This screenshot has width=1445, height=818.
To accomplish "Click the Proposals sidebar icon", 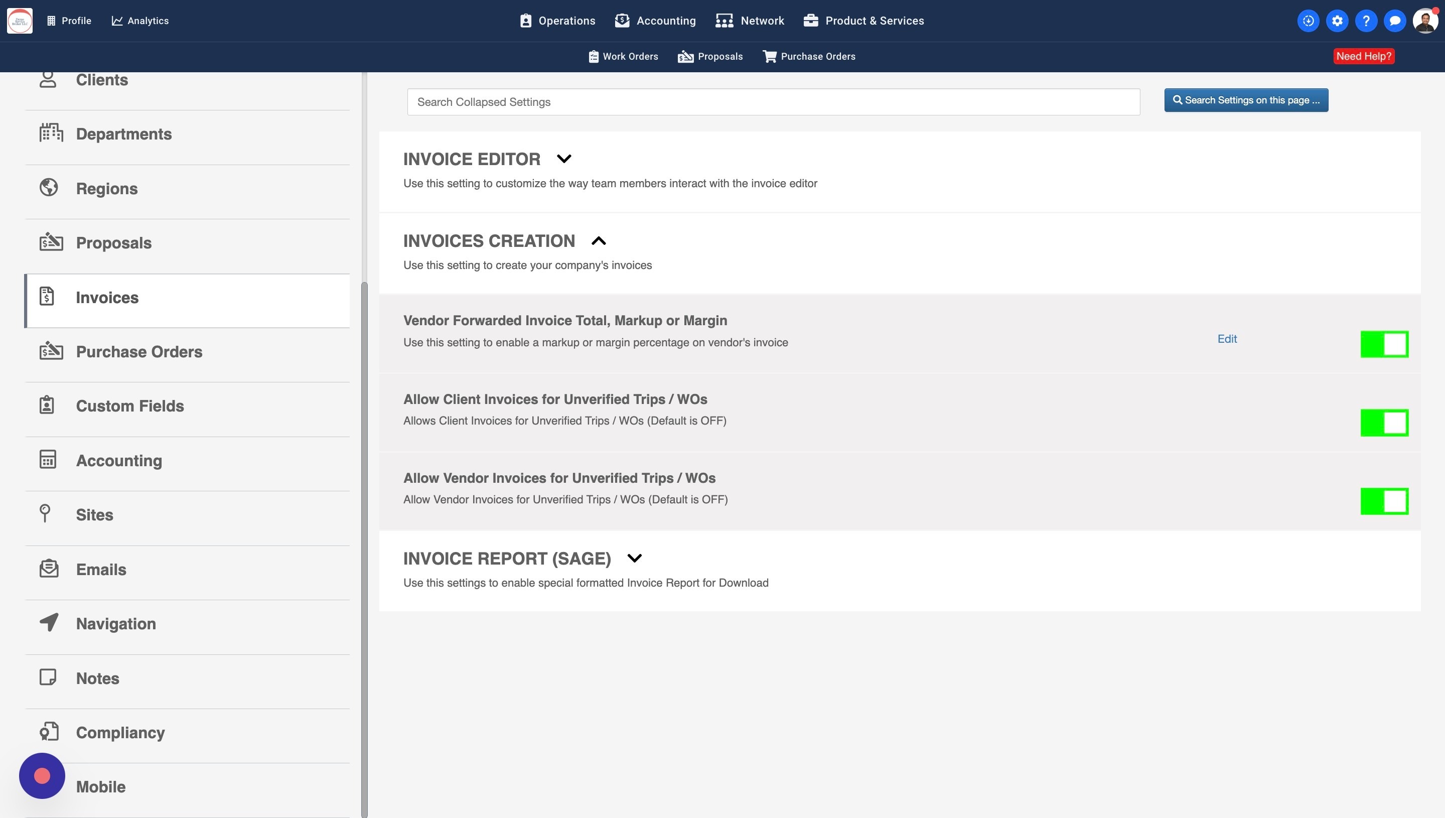I will click(x=51, y=241).
